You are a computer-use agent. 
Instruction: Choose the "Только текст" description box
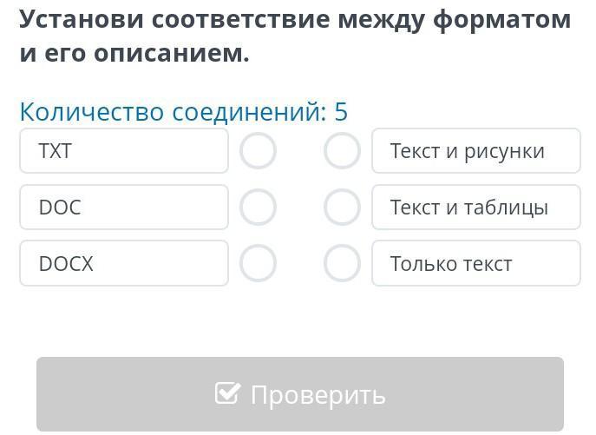tap(475, 263)
